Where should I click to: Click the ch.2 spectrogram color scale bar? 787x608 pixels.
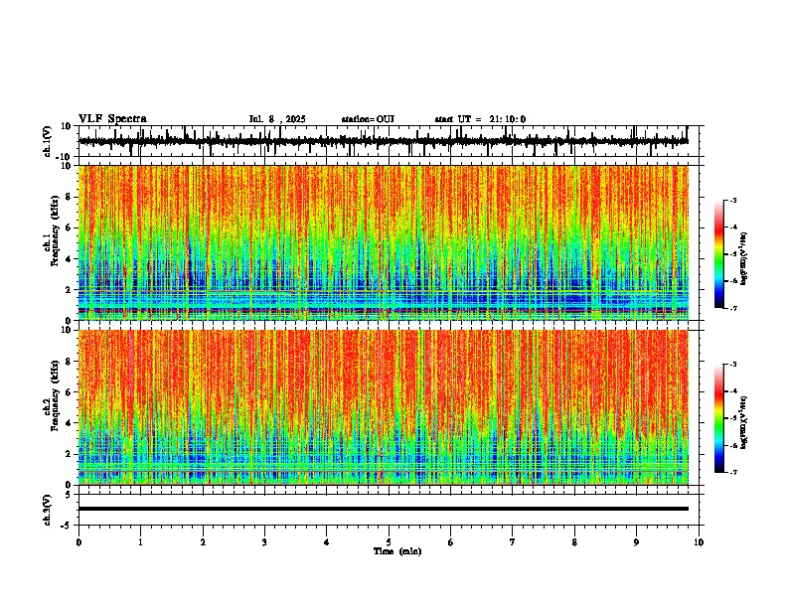pos(718,418)
